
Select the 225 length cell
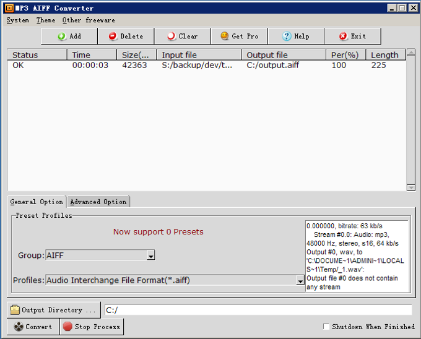(x=378, y=65)
